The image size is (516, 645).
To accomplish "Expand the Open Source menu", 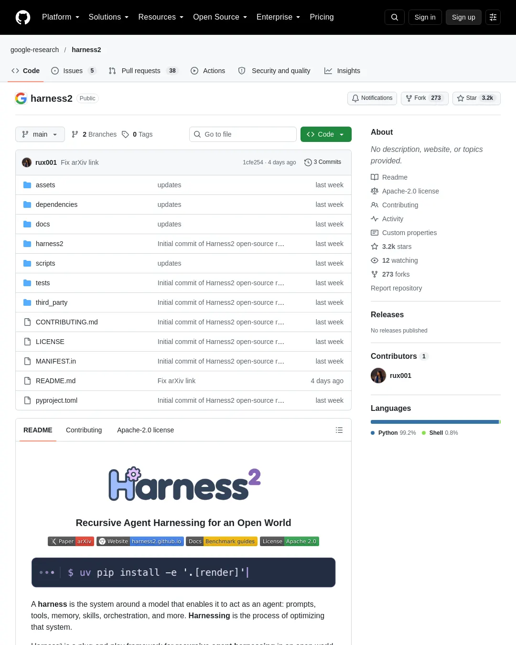I will click(x=220, y=17).
